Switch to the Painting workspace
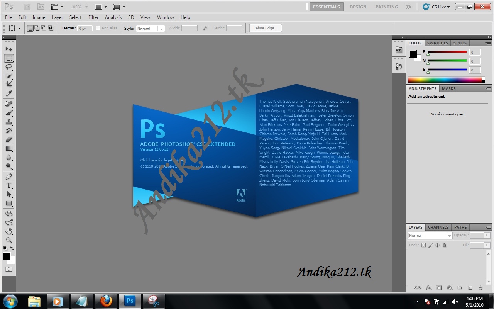The width and height of the screenshot is (494, 309). point(387,7)
